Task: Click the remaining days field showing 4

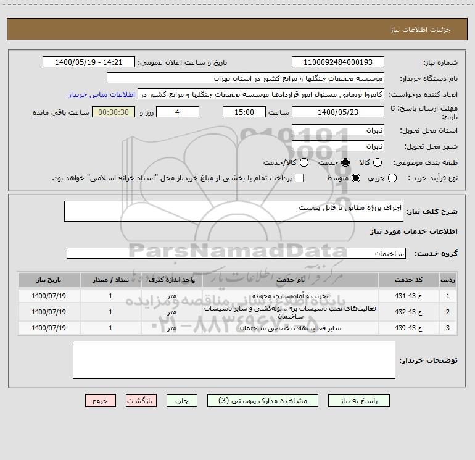Action: coord(178,112)
